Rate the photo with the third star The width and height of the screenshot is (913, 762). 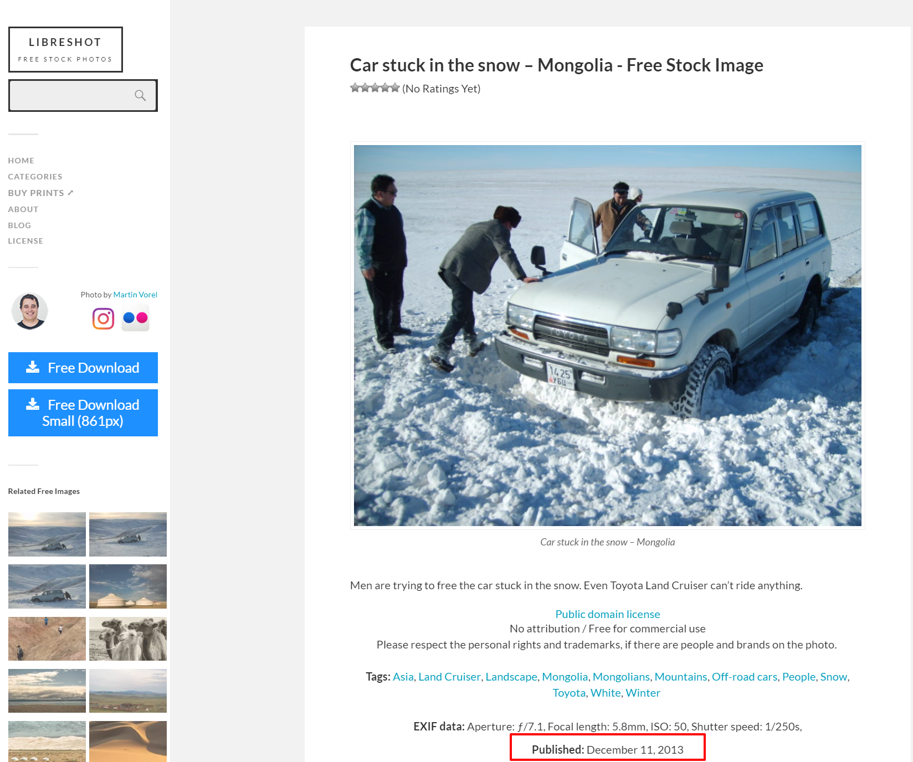point(375,87)
